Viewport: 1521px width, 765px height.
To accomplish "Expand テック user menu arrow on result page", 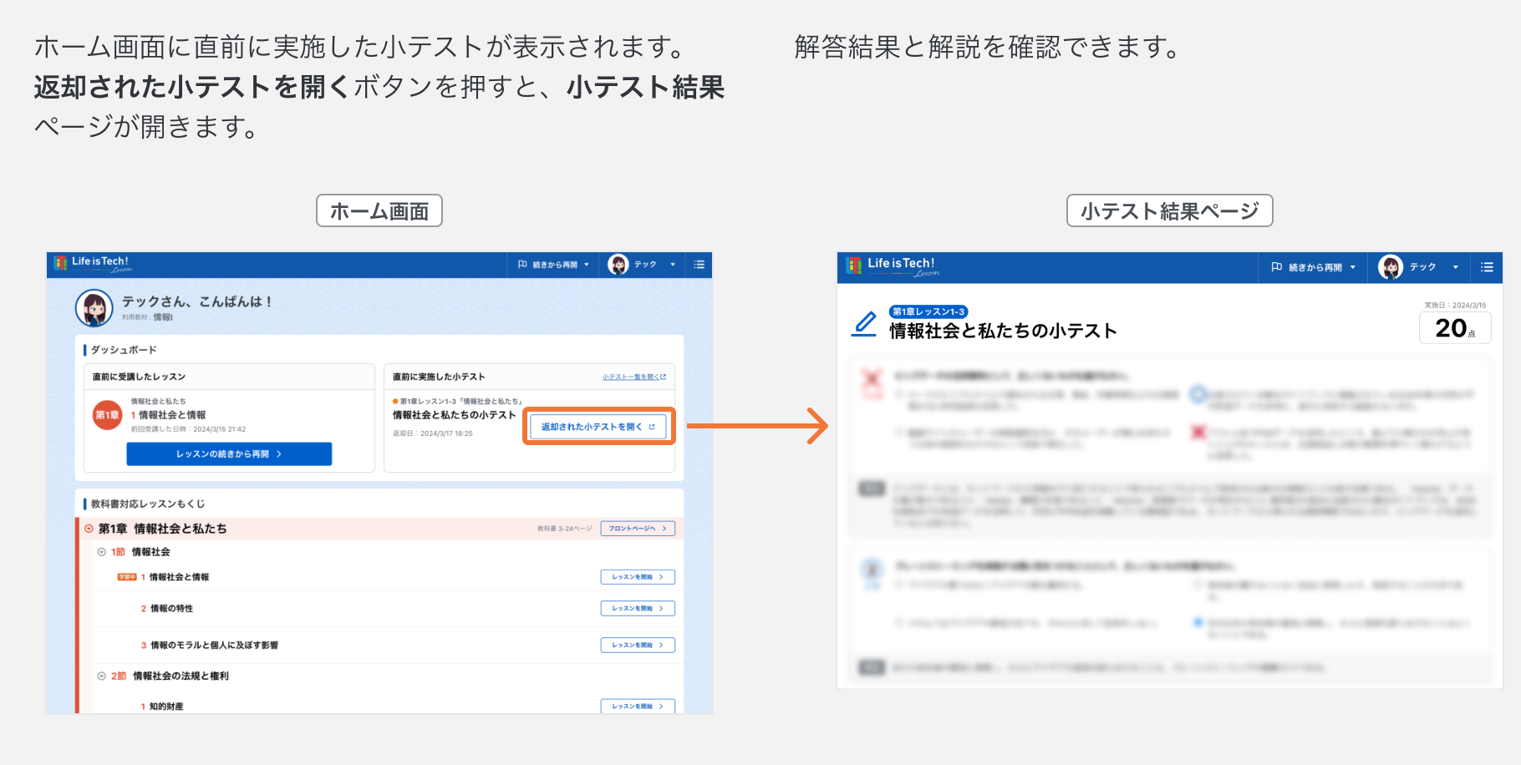I will tap(1456, 267).
